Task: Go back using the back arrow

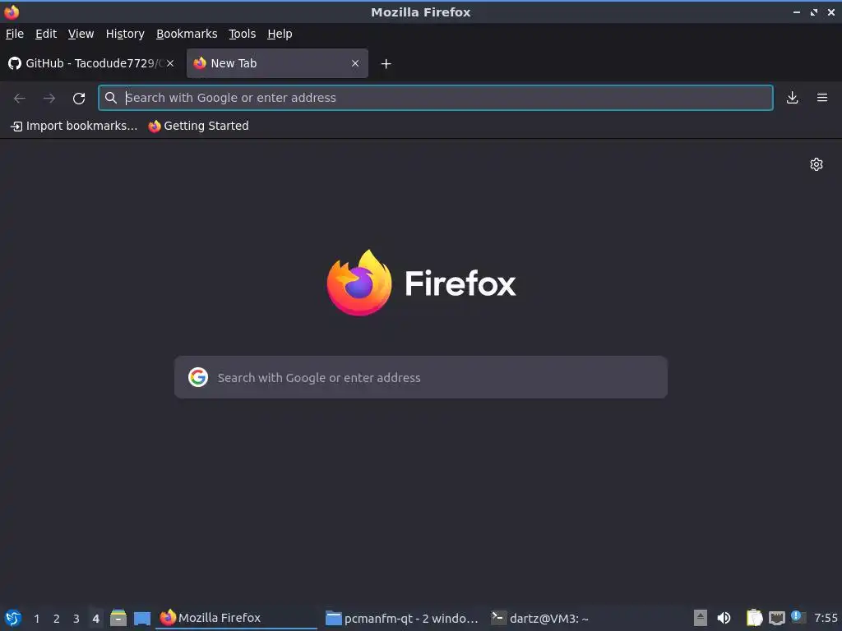Action: (20, 98)
